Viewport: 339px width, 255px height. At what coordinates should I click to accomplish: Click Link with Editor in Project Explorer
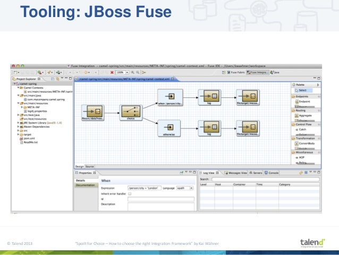[57, 79]
